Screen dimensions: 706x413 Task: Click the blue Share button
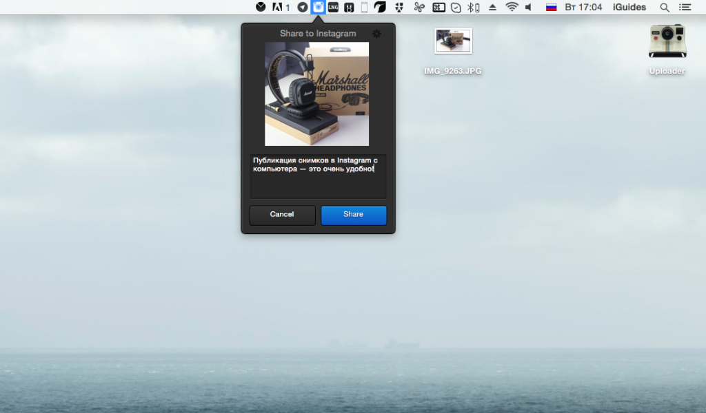[354, 215]
